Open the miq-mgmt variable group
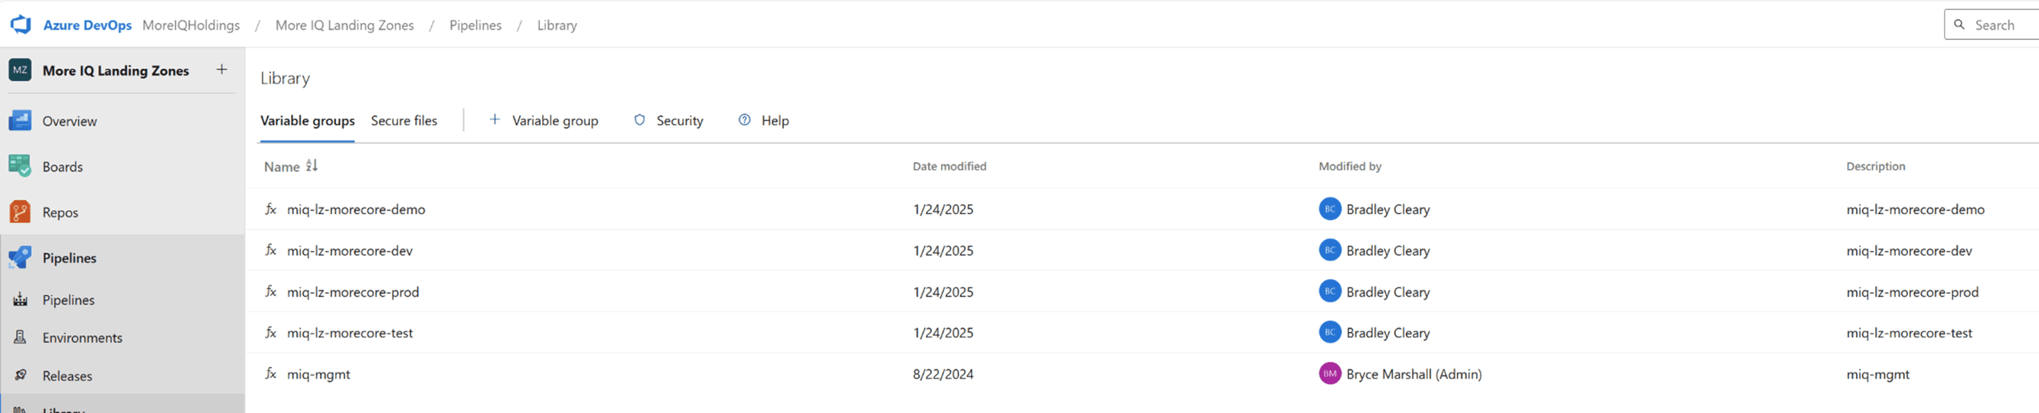2039x413 pixels. pos(319,374)
